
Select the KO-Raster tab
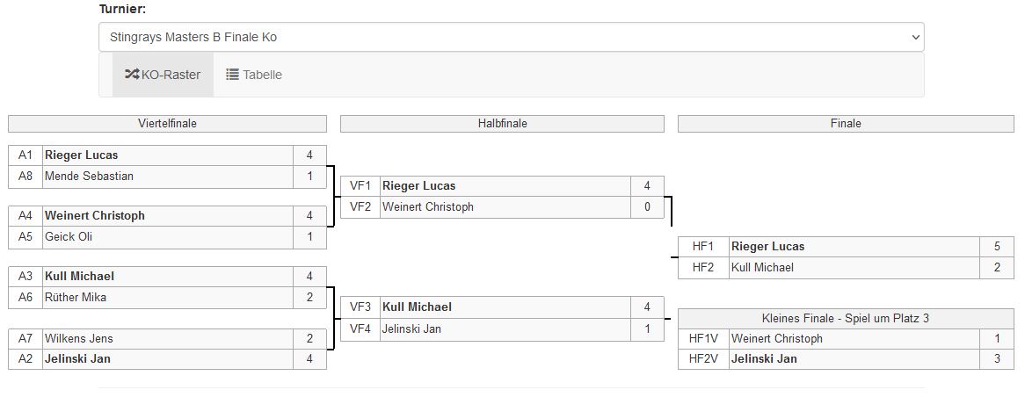tap(163, 75)
